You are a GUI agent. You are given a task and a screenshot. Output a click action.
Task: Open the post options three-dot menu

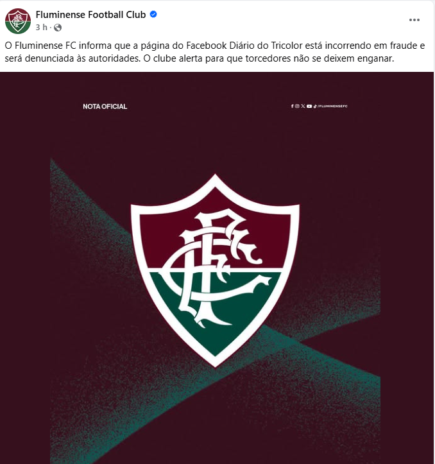(x=414, y=20)
